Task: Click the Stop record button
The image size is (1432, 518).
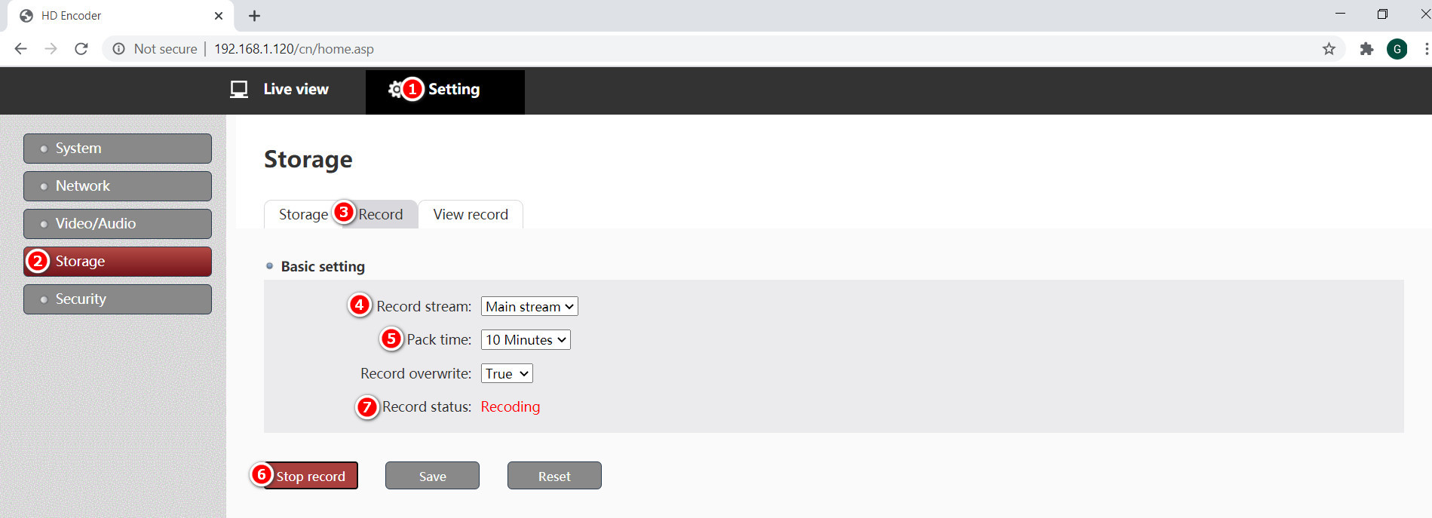Action: pos(311,476)
